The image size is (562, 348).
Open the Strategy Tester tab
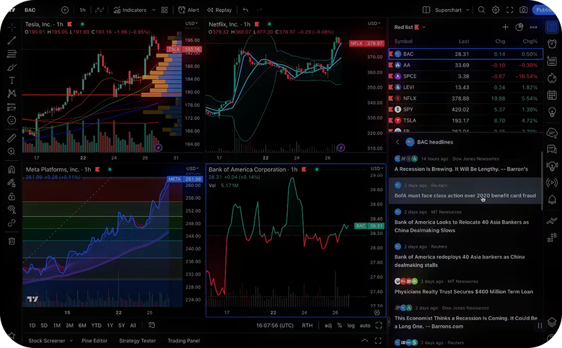click(137, 340)
